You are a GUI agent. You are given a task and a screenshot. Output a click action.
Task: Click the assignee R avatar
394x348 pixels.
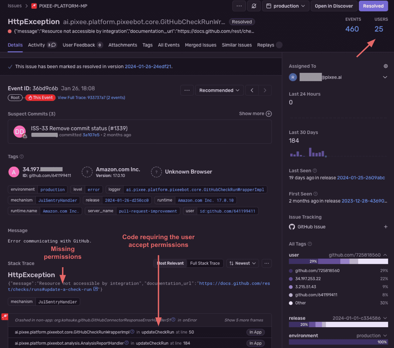(293, 77)
